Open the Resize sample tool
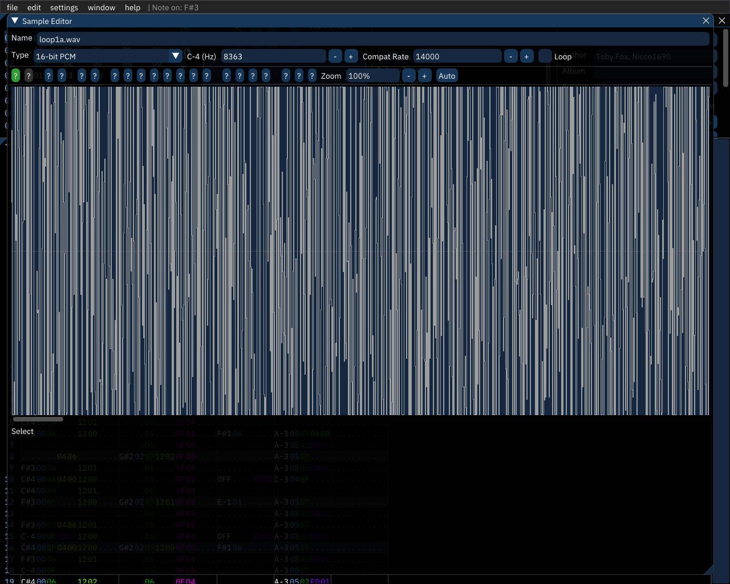730x584 pixels. click(49, 76)
